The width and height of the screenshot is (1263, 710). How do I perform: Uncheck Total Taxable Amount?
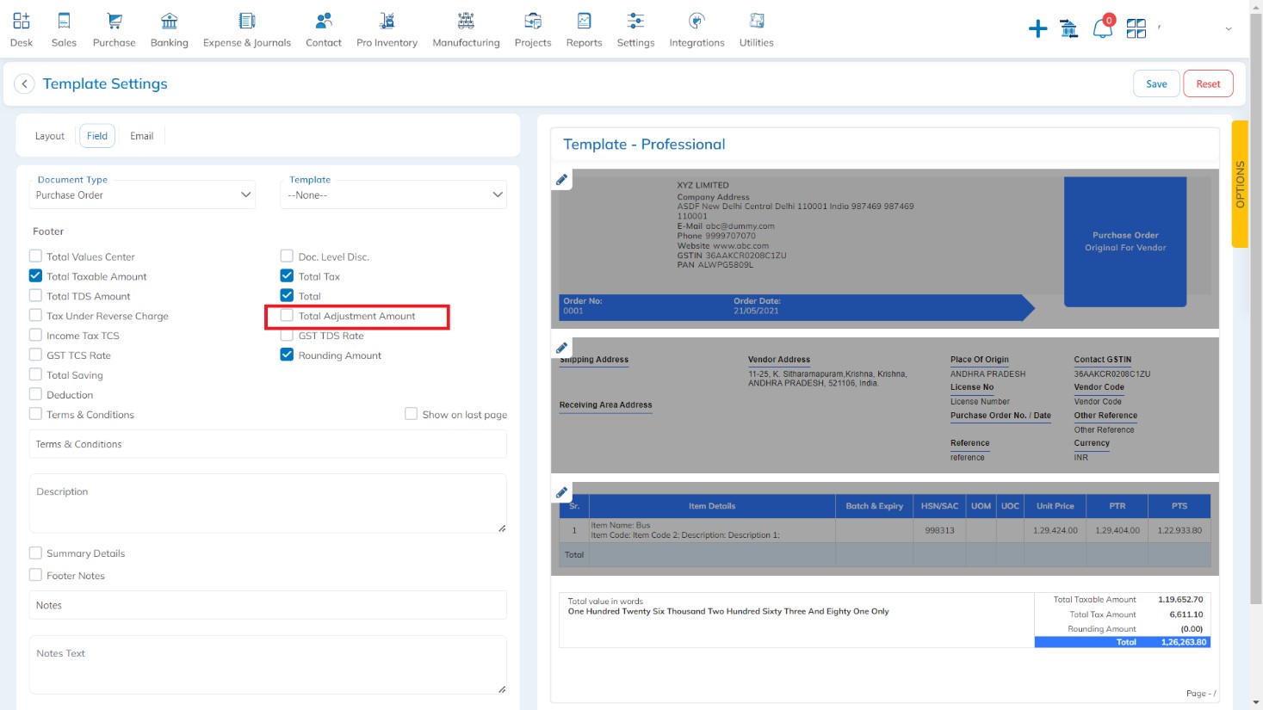[35, 275]
